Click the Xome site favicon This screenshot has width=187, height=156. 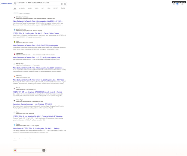[x=14, y=113]
